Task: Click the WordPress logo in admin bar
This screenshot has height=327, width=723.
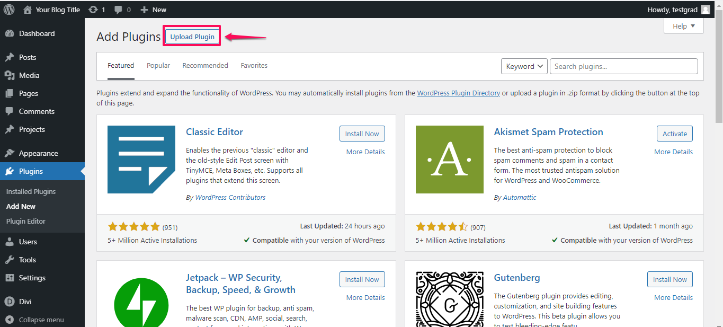Action: pyautogui.click(x=8, y=9)
